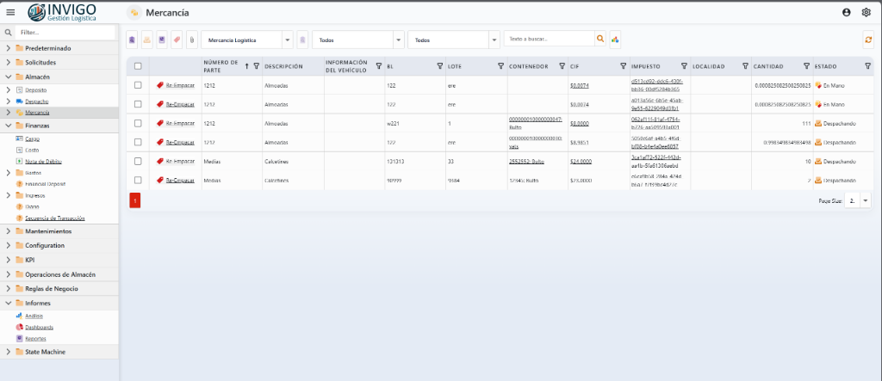Open the CIF $24.0000 link

pyautogui.click(x=581, y=162)
